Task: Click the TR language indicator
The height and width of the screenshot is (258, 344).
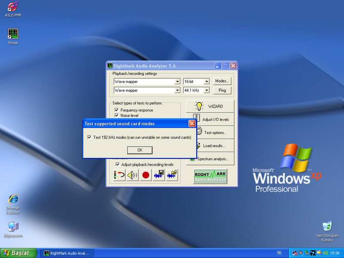Action: pyautogui.click(x=279, y=253)
